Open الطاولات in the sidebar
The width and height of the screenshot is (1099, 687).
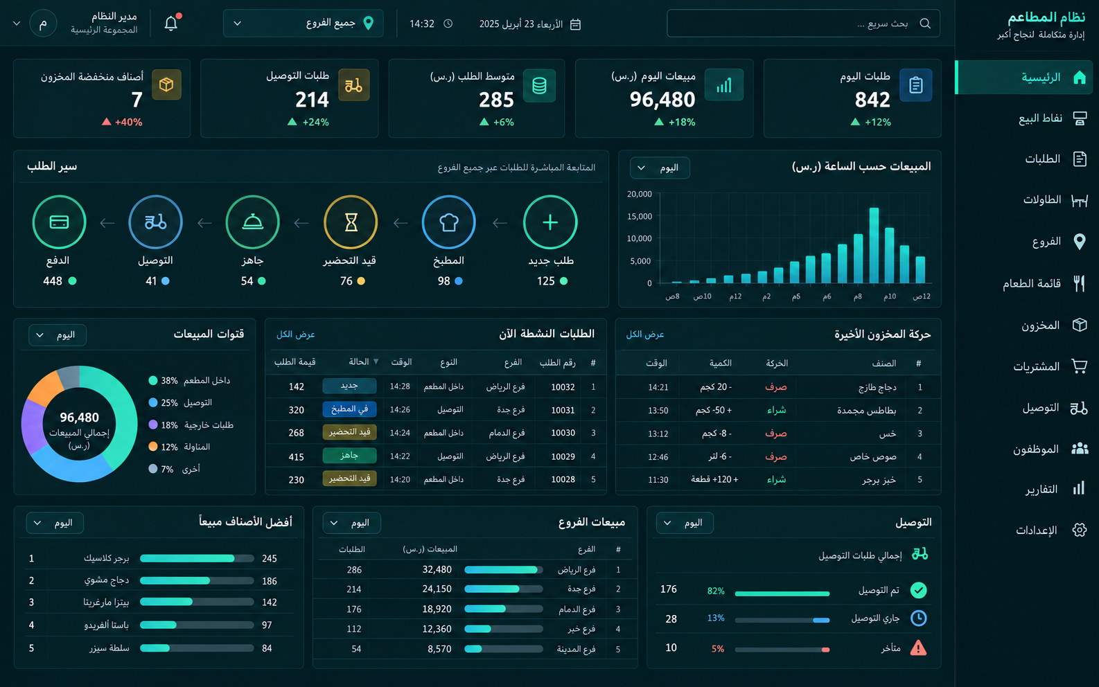1024,200
